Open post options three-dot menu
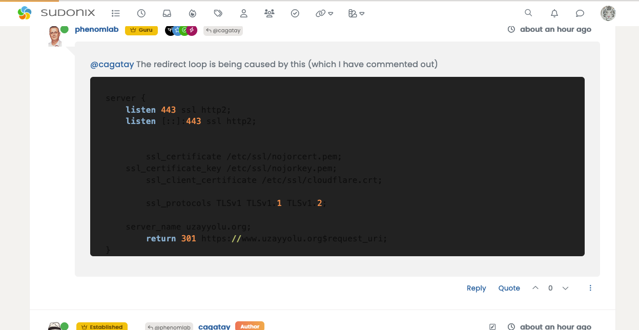639x330 pixels. click(x=590, y=288)
